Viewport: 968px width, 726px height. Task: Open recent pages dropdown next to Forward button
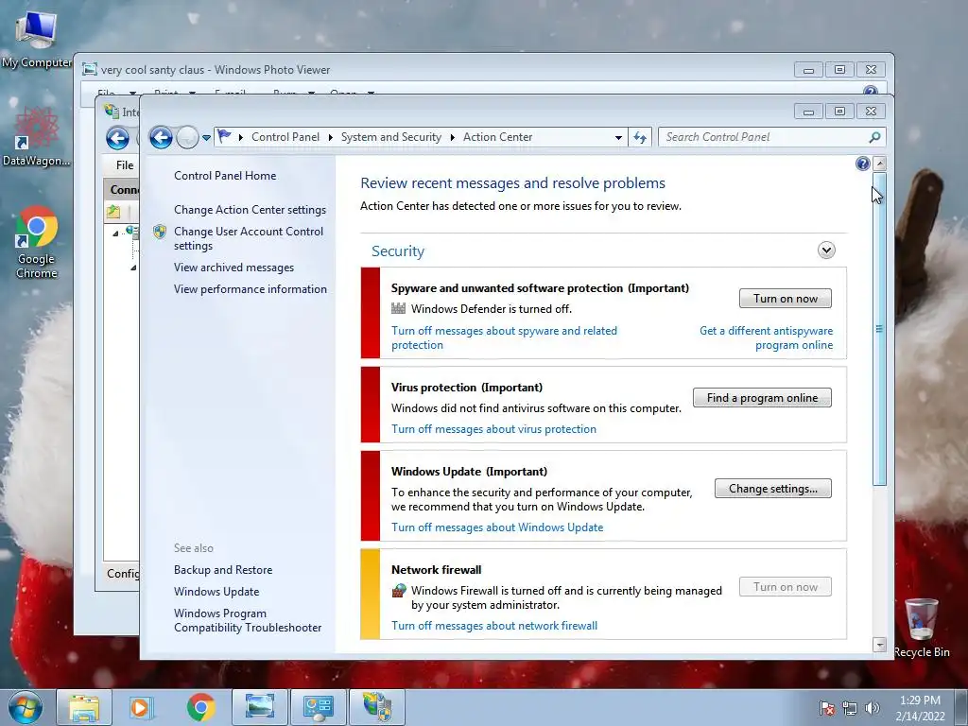(x=206, y=138)
